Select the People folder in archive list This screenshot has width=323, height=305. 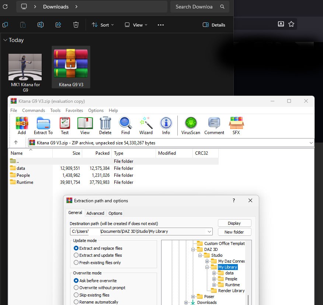20,175
